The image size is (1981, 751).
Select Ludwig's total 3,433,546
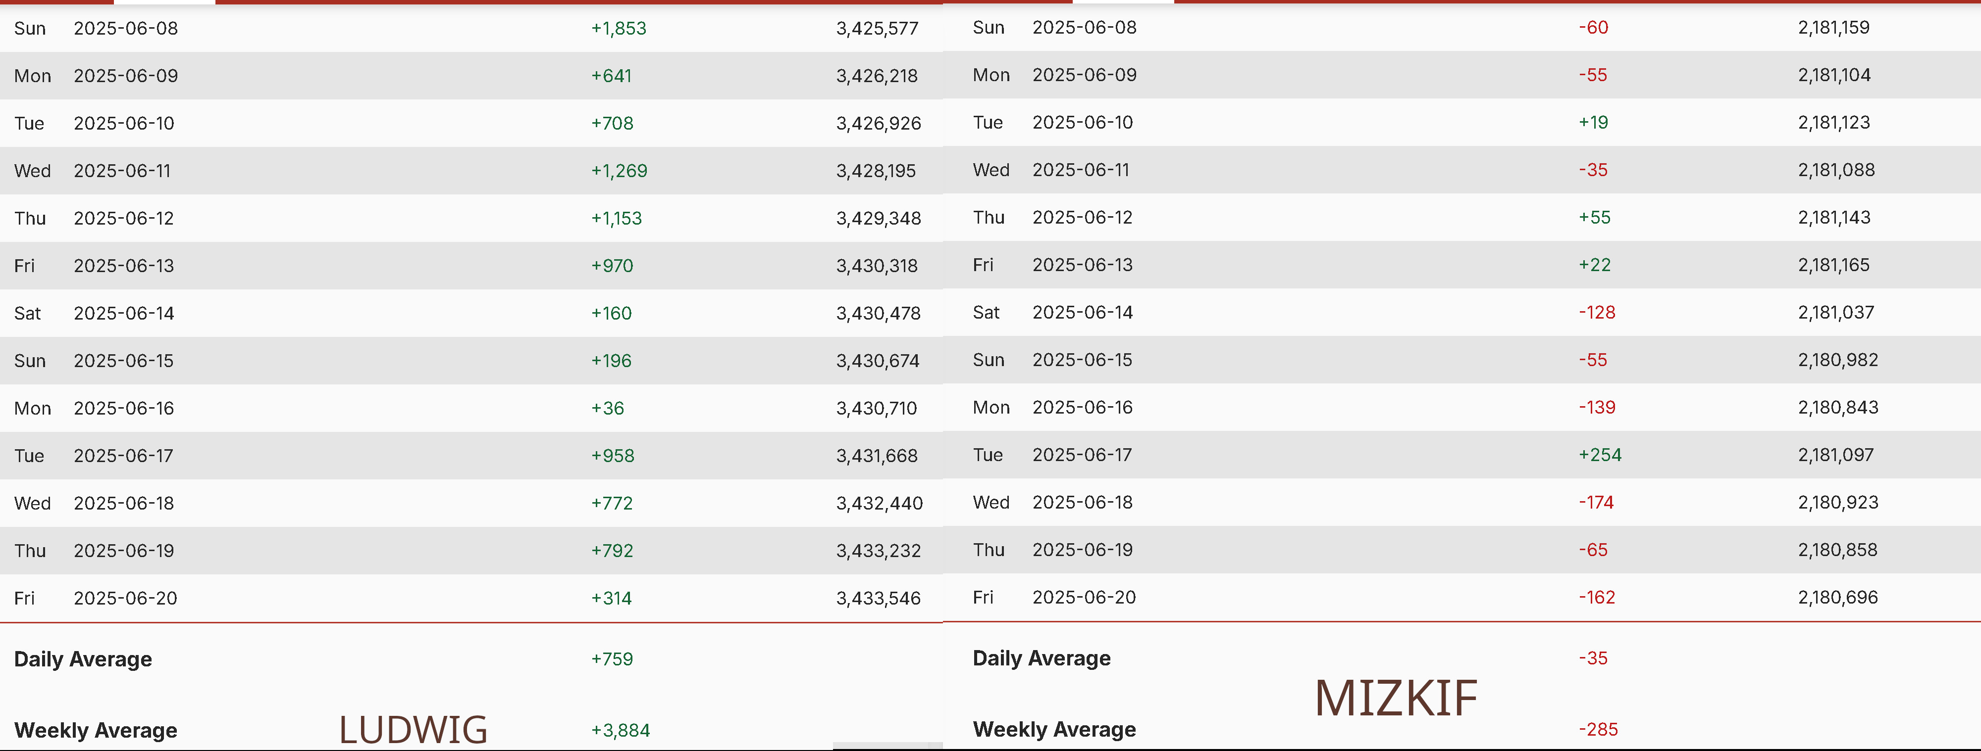[x=879, y=600]
